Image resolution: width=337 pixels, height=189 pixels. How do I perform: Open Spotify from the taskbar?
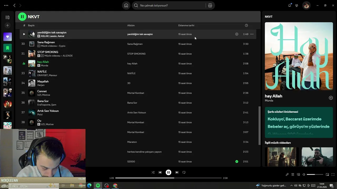(x=98, y=186)
